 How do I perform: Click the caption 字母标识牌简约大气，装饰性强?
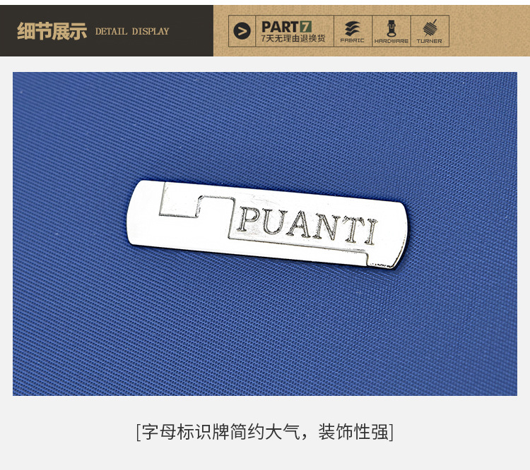(265, 431)
